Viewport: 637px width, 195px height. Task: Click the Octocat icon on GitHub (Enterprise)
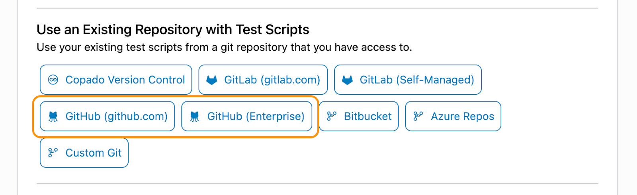(194, 117)
